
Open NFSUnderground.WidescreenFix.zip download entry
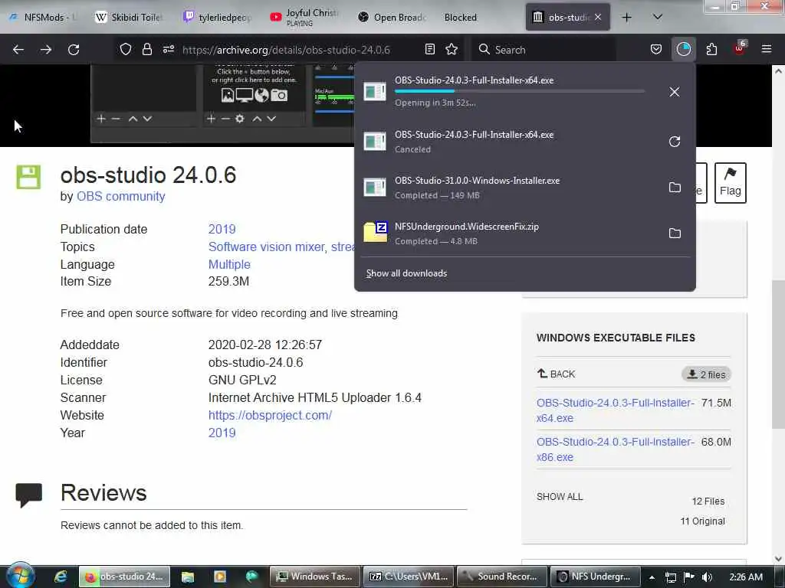pyautogui.click(x=508, y=233)
